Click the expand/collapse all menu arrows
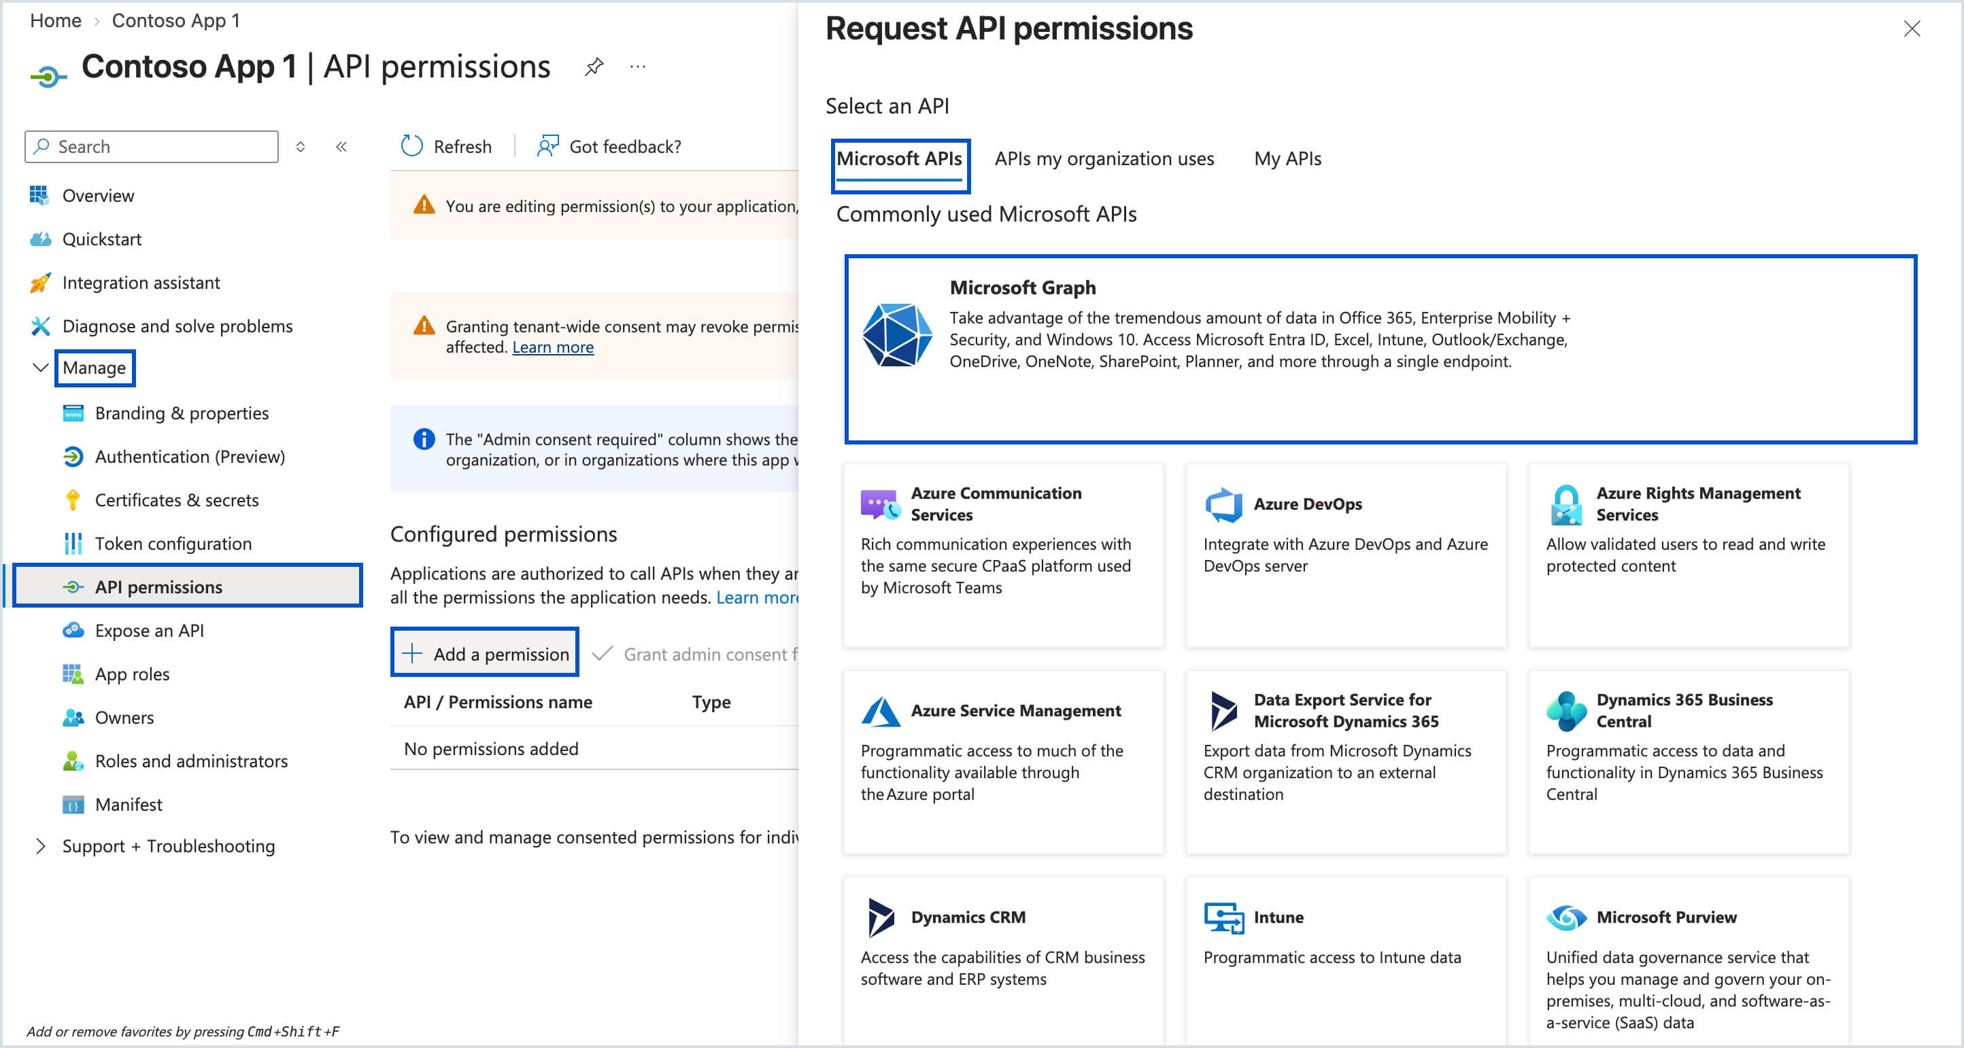The width and height of the screenshot is (1964, 1048). [301, 146]
